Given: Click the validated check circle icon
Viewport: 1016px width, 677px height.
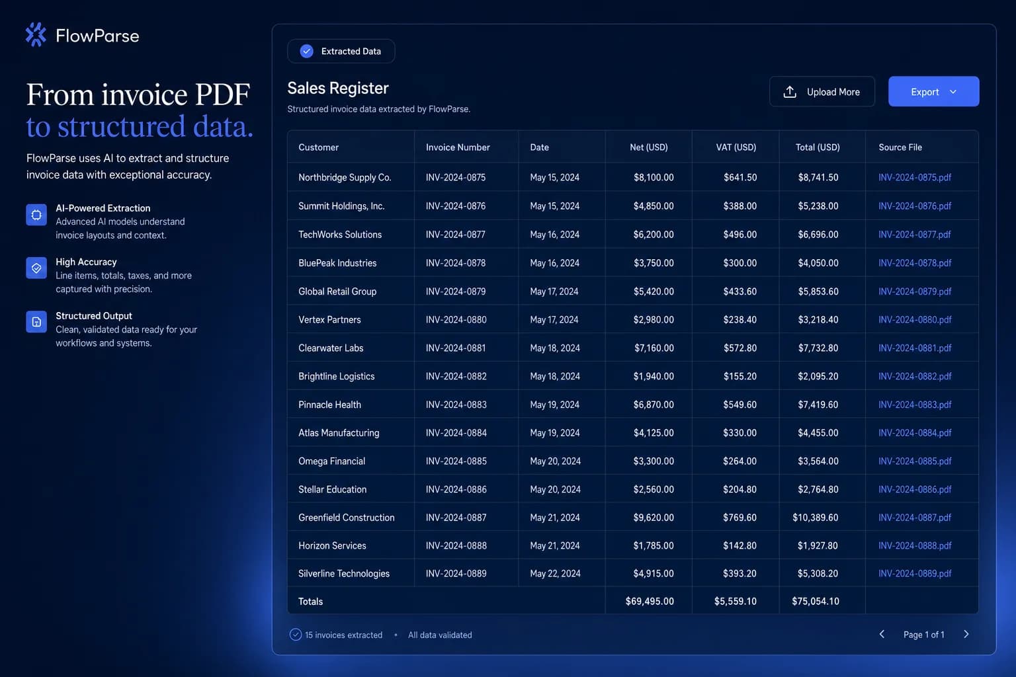Looking at the screenshot, I should pos(296,635).
